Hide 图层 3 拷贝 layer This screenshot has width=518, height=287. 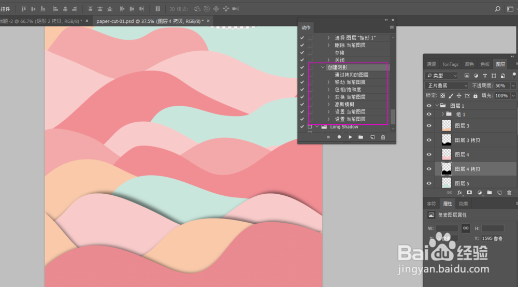pos(429,140)
